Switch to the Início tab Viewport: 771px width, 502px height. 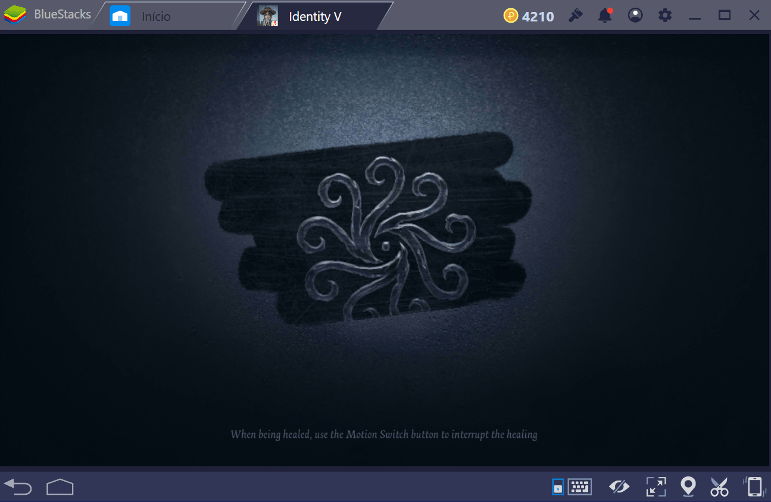pos(170,16)
